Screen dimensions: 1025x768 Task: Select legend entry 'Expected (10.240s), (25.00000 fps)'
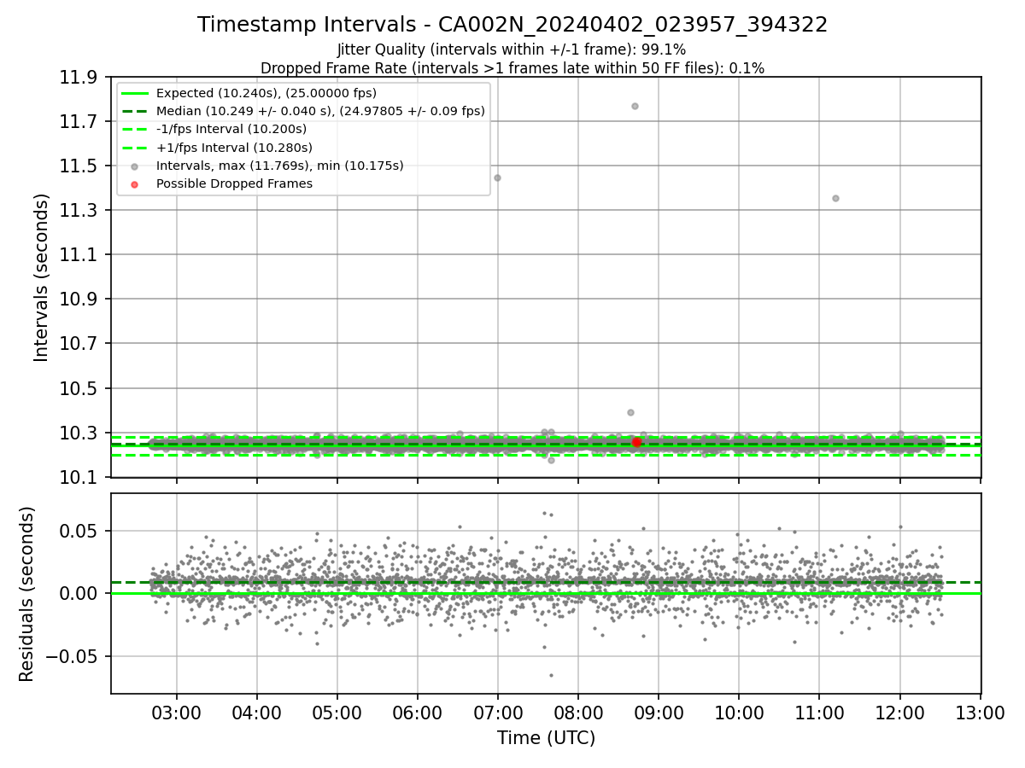266,93
